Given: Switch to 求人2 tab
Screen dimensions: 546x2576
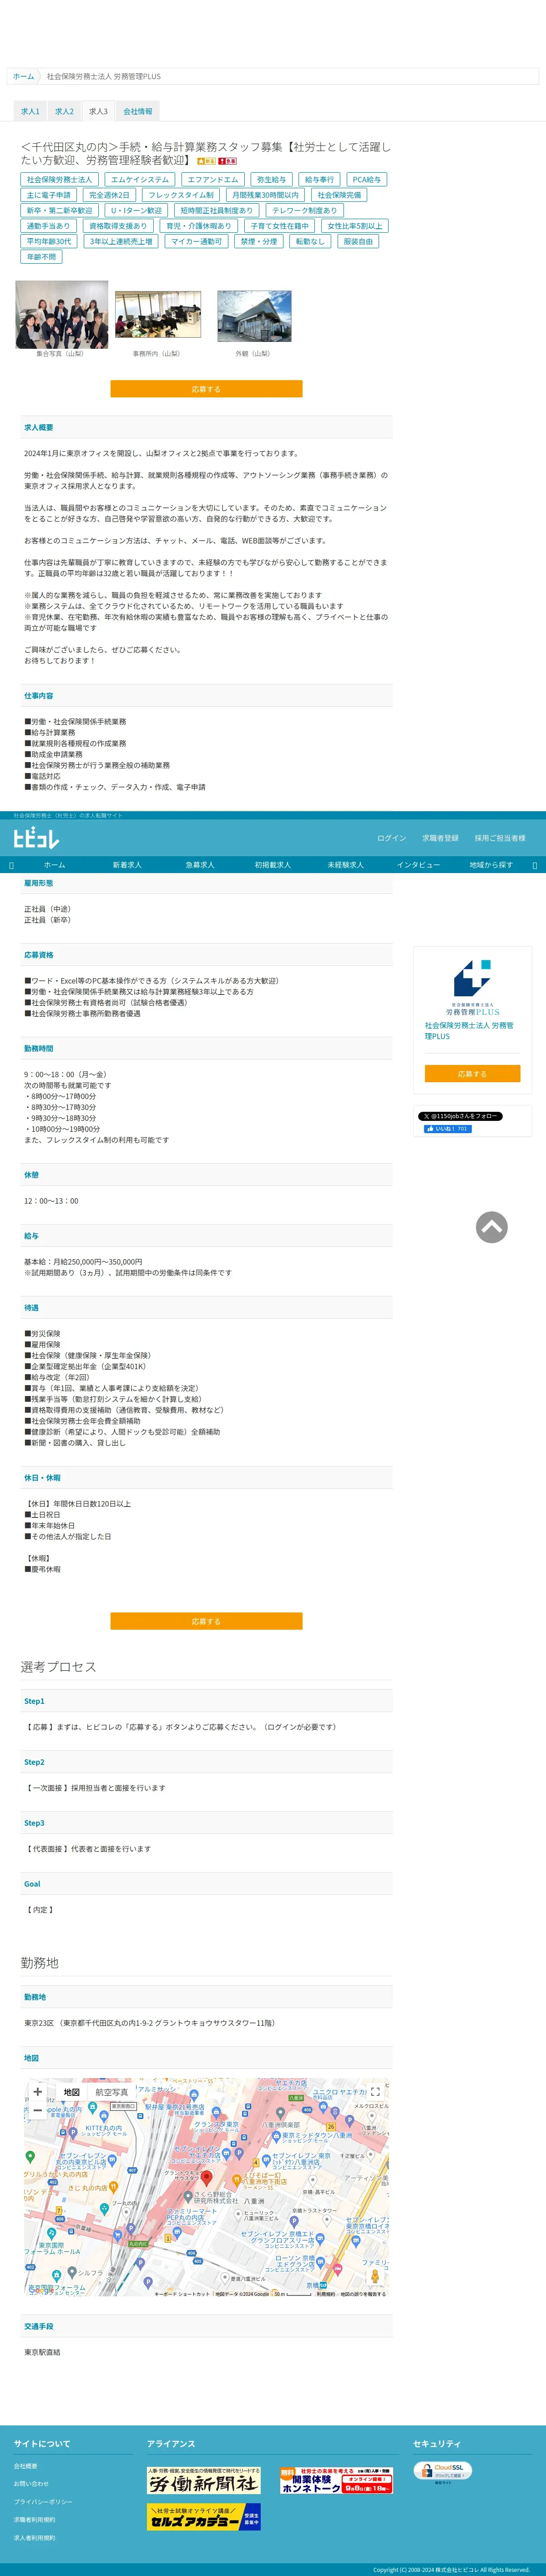Looking at the screenshot, I should click(65, 112).
